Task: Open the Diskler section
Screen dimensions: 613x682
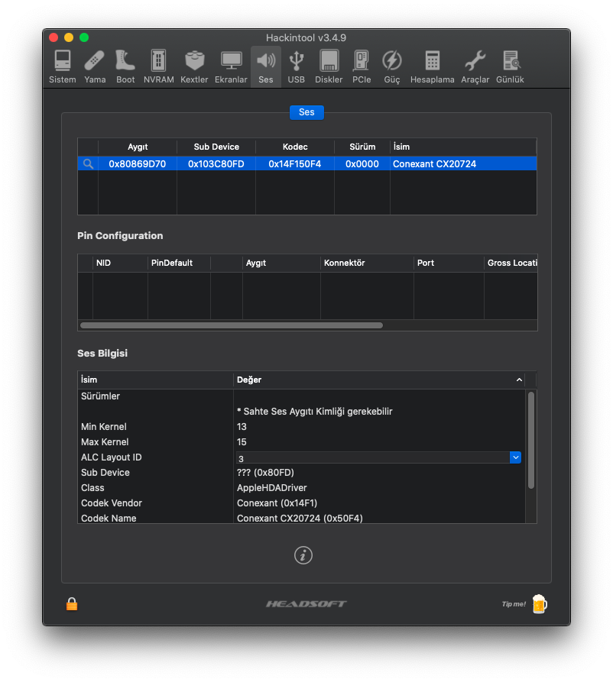Action: [329, 66]
